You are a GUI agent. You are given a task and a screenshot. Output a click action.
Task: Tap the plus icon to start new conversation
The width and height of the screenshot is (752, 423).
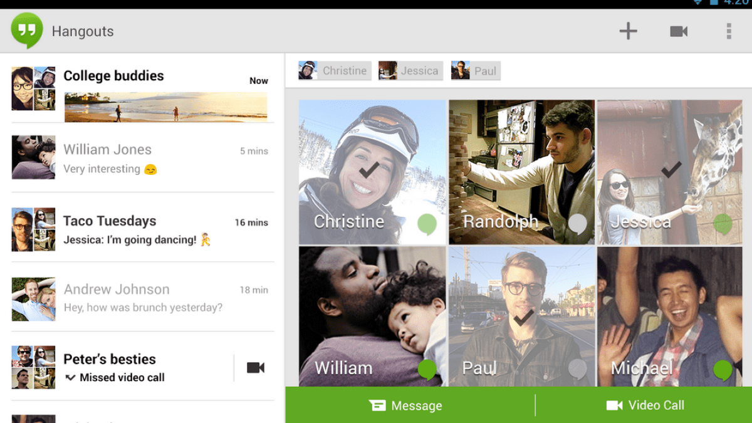628,31
